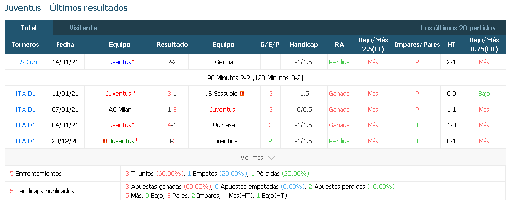Screen dimensions: 512x206
Task: Open the Genoa team link
Action: pyautogui.click(x=224, y=62)
